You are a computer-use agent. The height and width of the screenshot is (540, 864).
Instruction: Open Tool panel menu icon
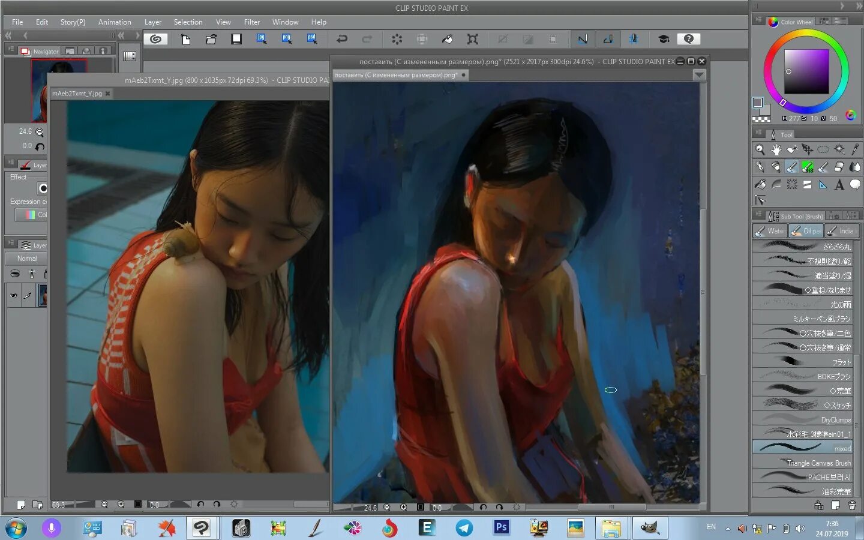point(758,133)
